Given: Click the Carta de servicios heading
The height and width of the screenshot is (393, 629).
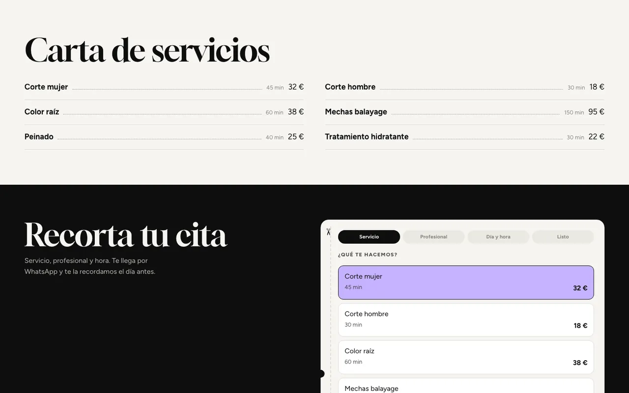Looking at the screenshot, I should click(147, 50).
